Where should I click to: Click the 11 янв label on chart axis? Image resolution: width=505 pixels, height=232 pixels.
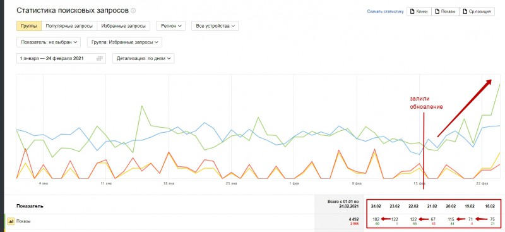pyautogui.click(x=106, y=183)
